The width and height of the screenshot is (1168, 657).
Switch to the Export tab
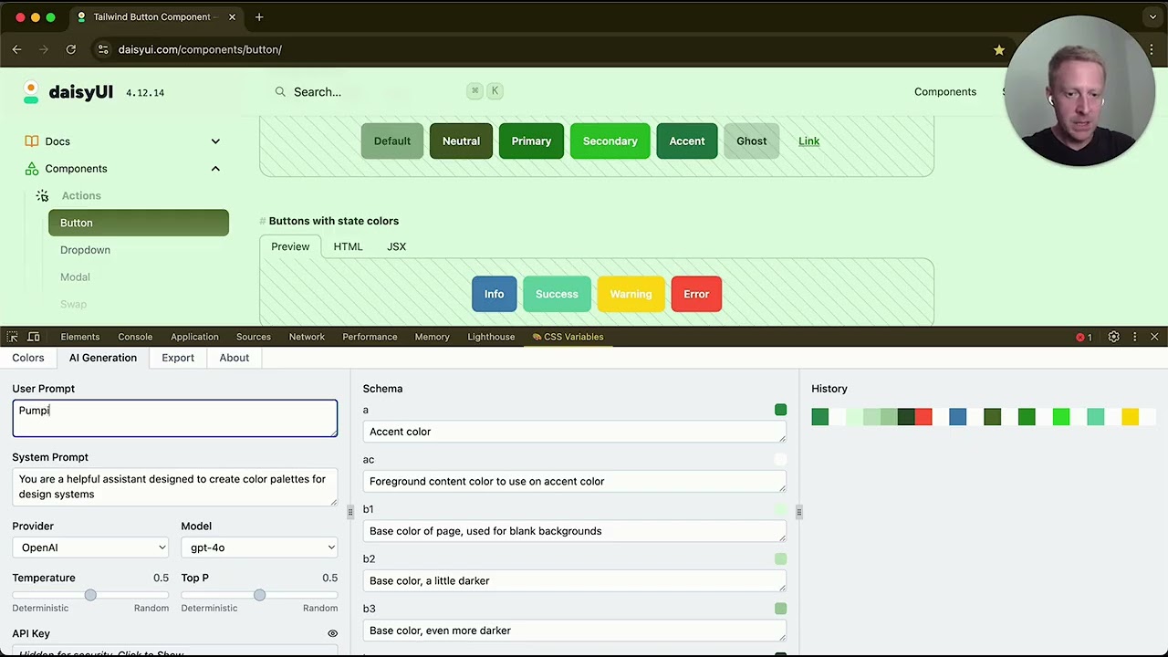[178, 358]
